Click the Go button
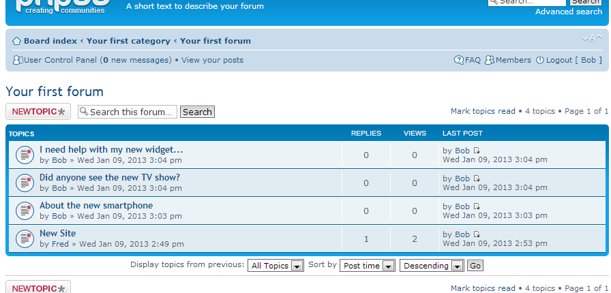This screenshot has width=611, height=293. point(475,266)
